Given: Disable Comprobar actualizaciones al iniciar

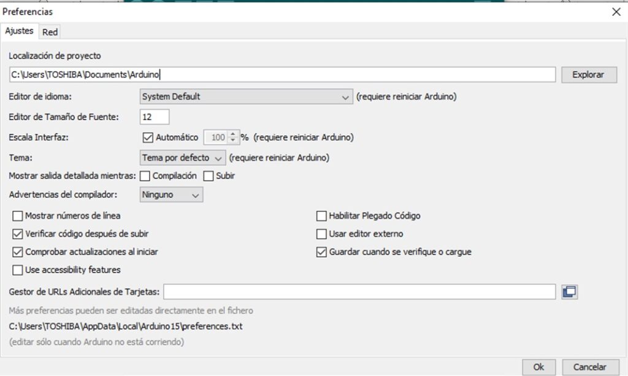Looking at the screenshot, I should [17, 252].
